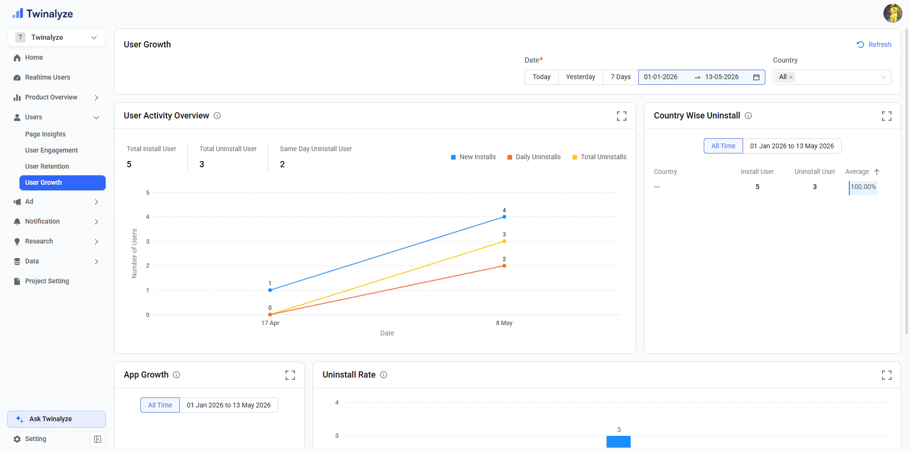Select Yesterday date filter
Screen dimensions: 910x451
coord(580,77)
